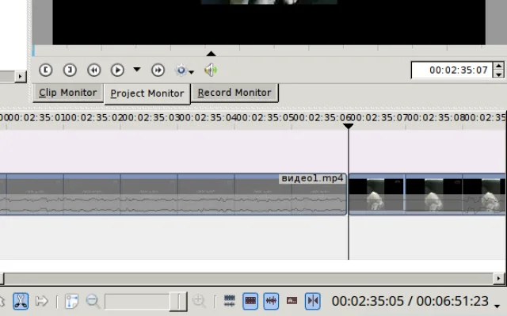Zoom in the timeline with the plus magnifier
The height and width of the screenshot is (316, 507).
pyautogui.click(x=199, y=301)
